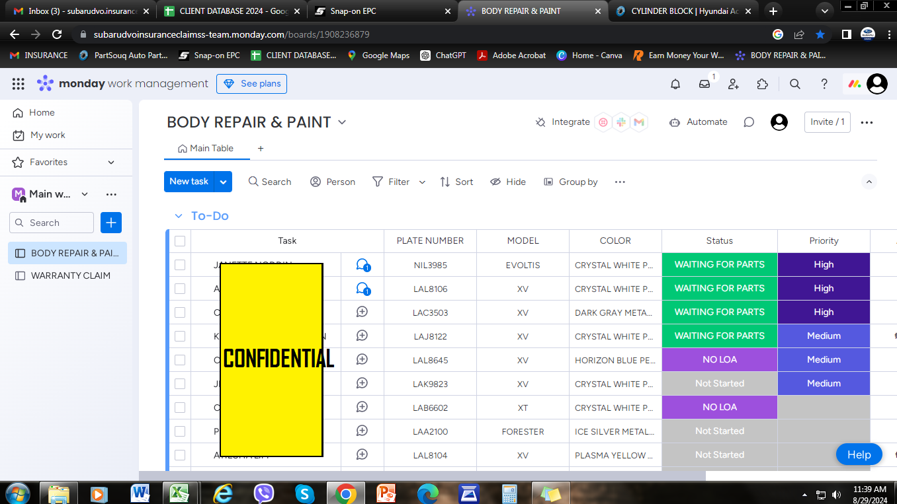Open conversation for plate LAL8106 row

point(363,289)
